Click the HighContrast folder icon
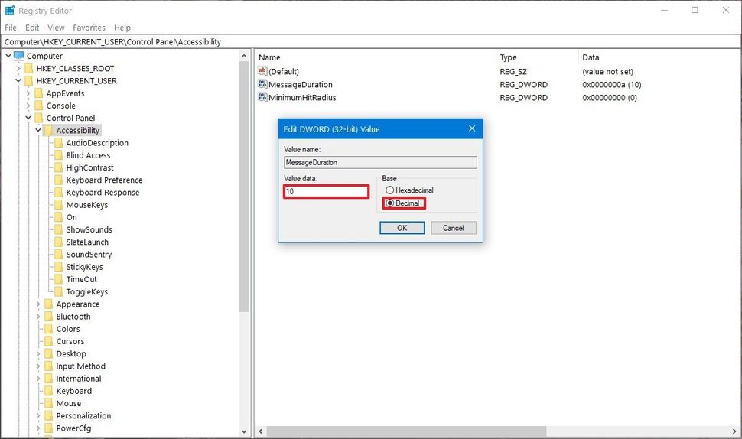The height and width of the screenshot is (439, 742). point(59,167)
